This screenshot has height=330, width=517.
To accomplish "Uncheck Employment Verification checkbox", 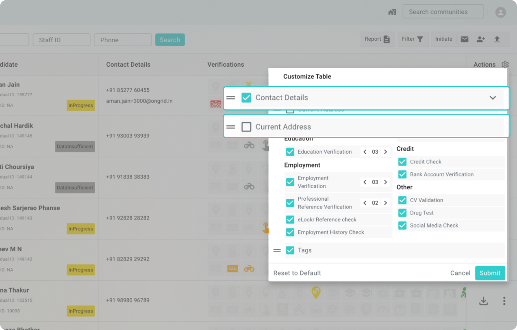I will (290, 182).
